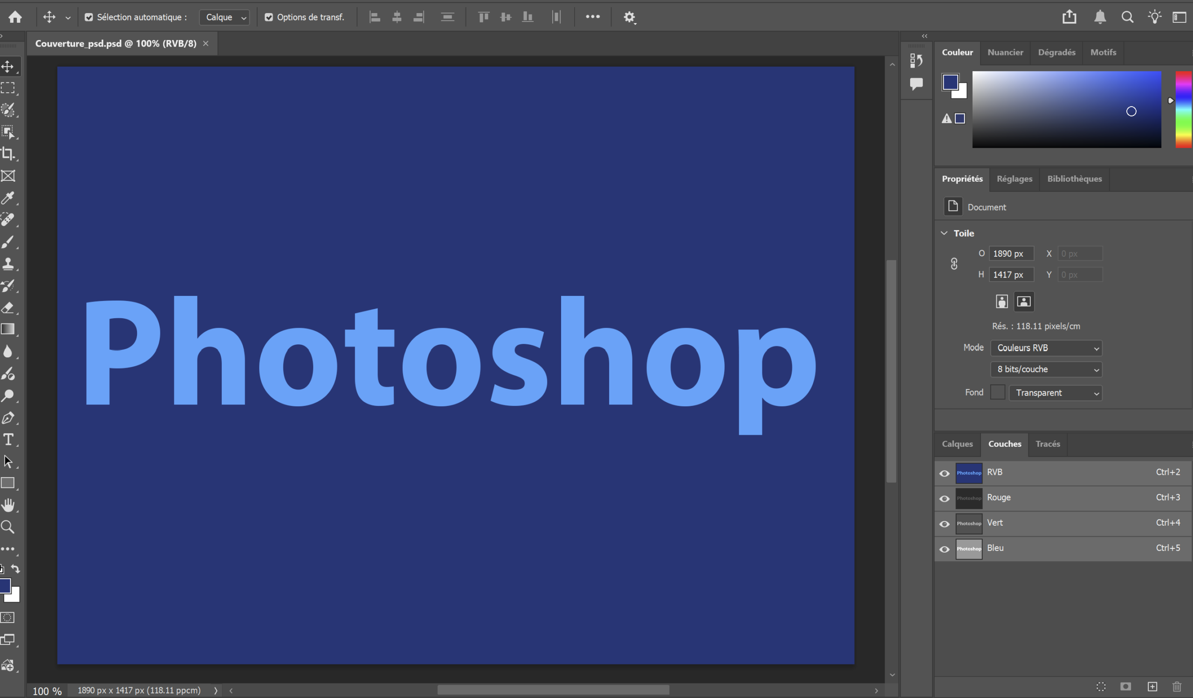Viewport: 1193px width, 698px height.
Task: Select the Pen tool
Action: pyautogui.click(x=8, y=418)
